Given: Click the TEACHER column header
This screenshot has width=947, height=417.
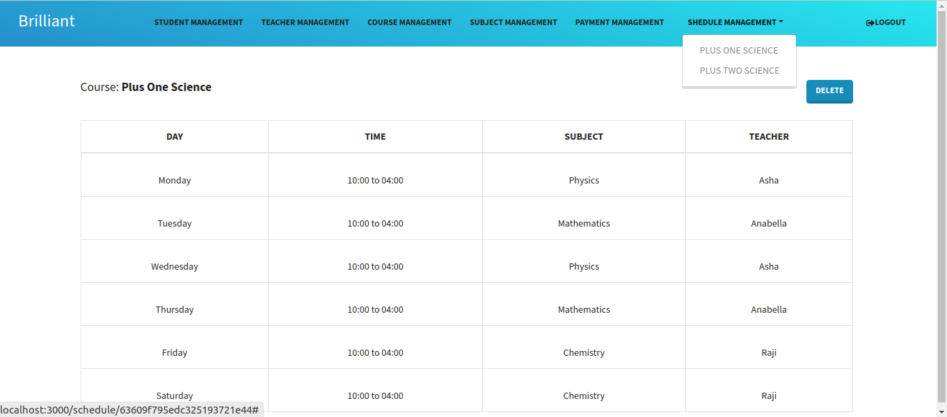Looking at the screenshot, I should click(x=769, y=137).
